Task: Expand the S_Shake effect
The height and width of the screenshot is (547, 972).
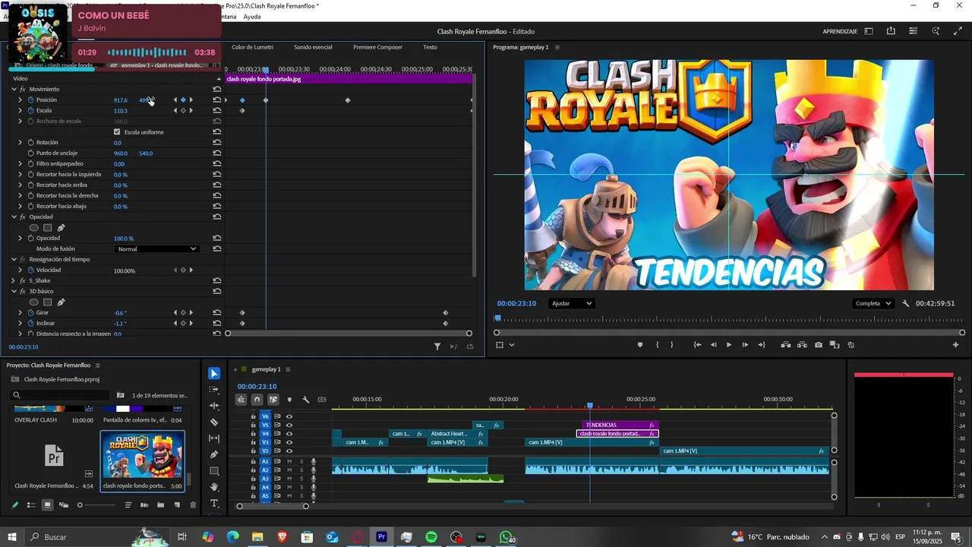Action: (x=14, y=281)
